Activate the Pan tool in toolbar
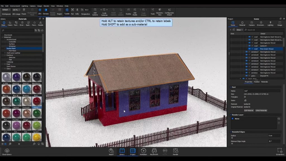The image size is (286, 161). point(73,11)
